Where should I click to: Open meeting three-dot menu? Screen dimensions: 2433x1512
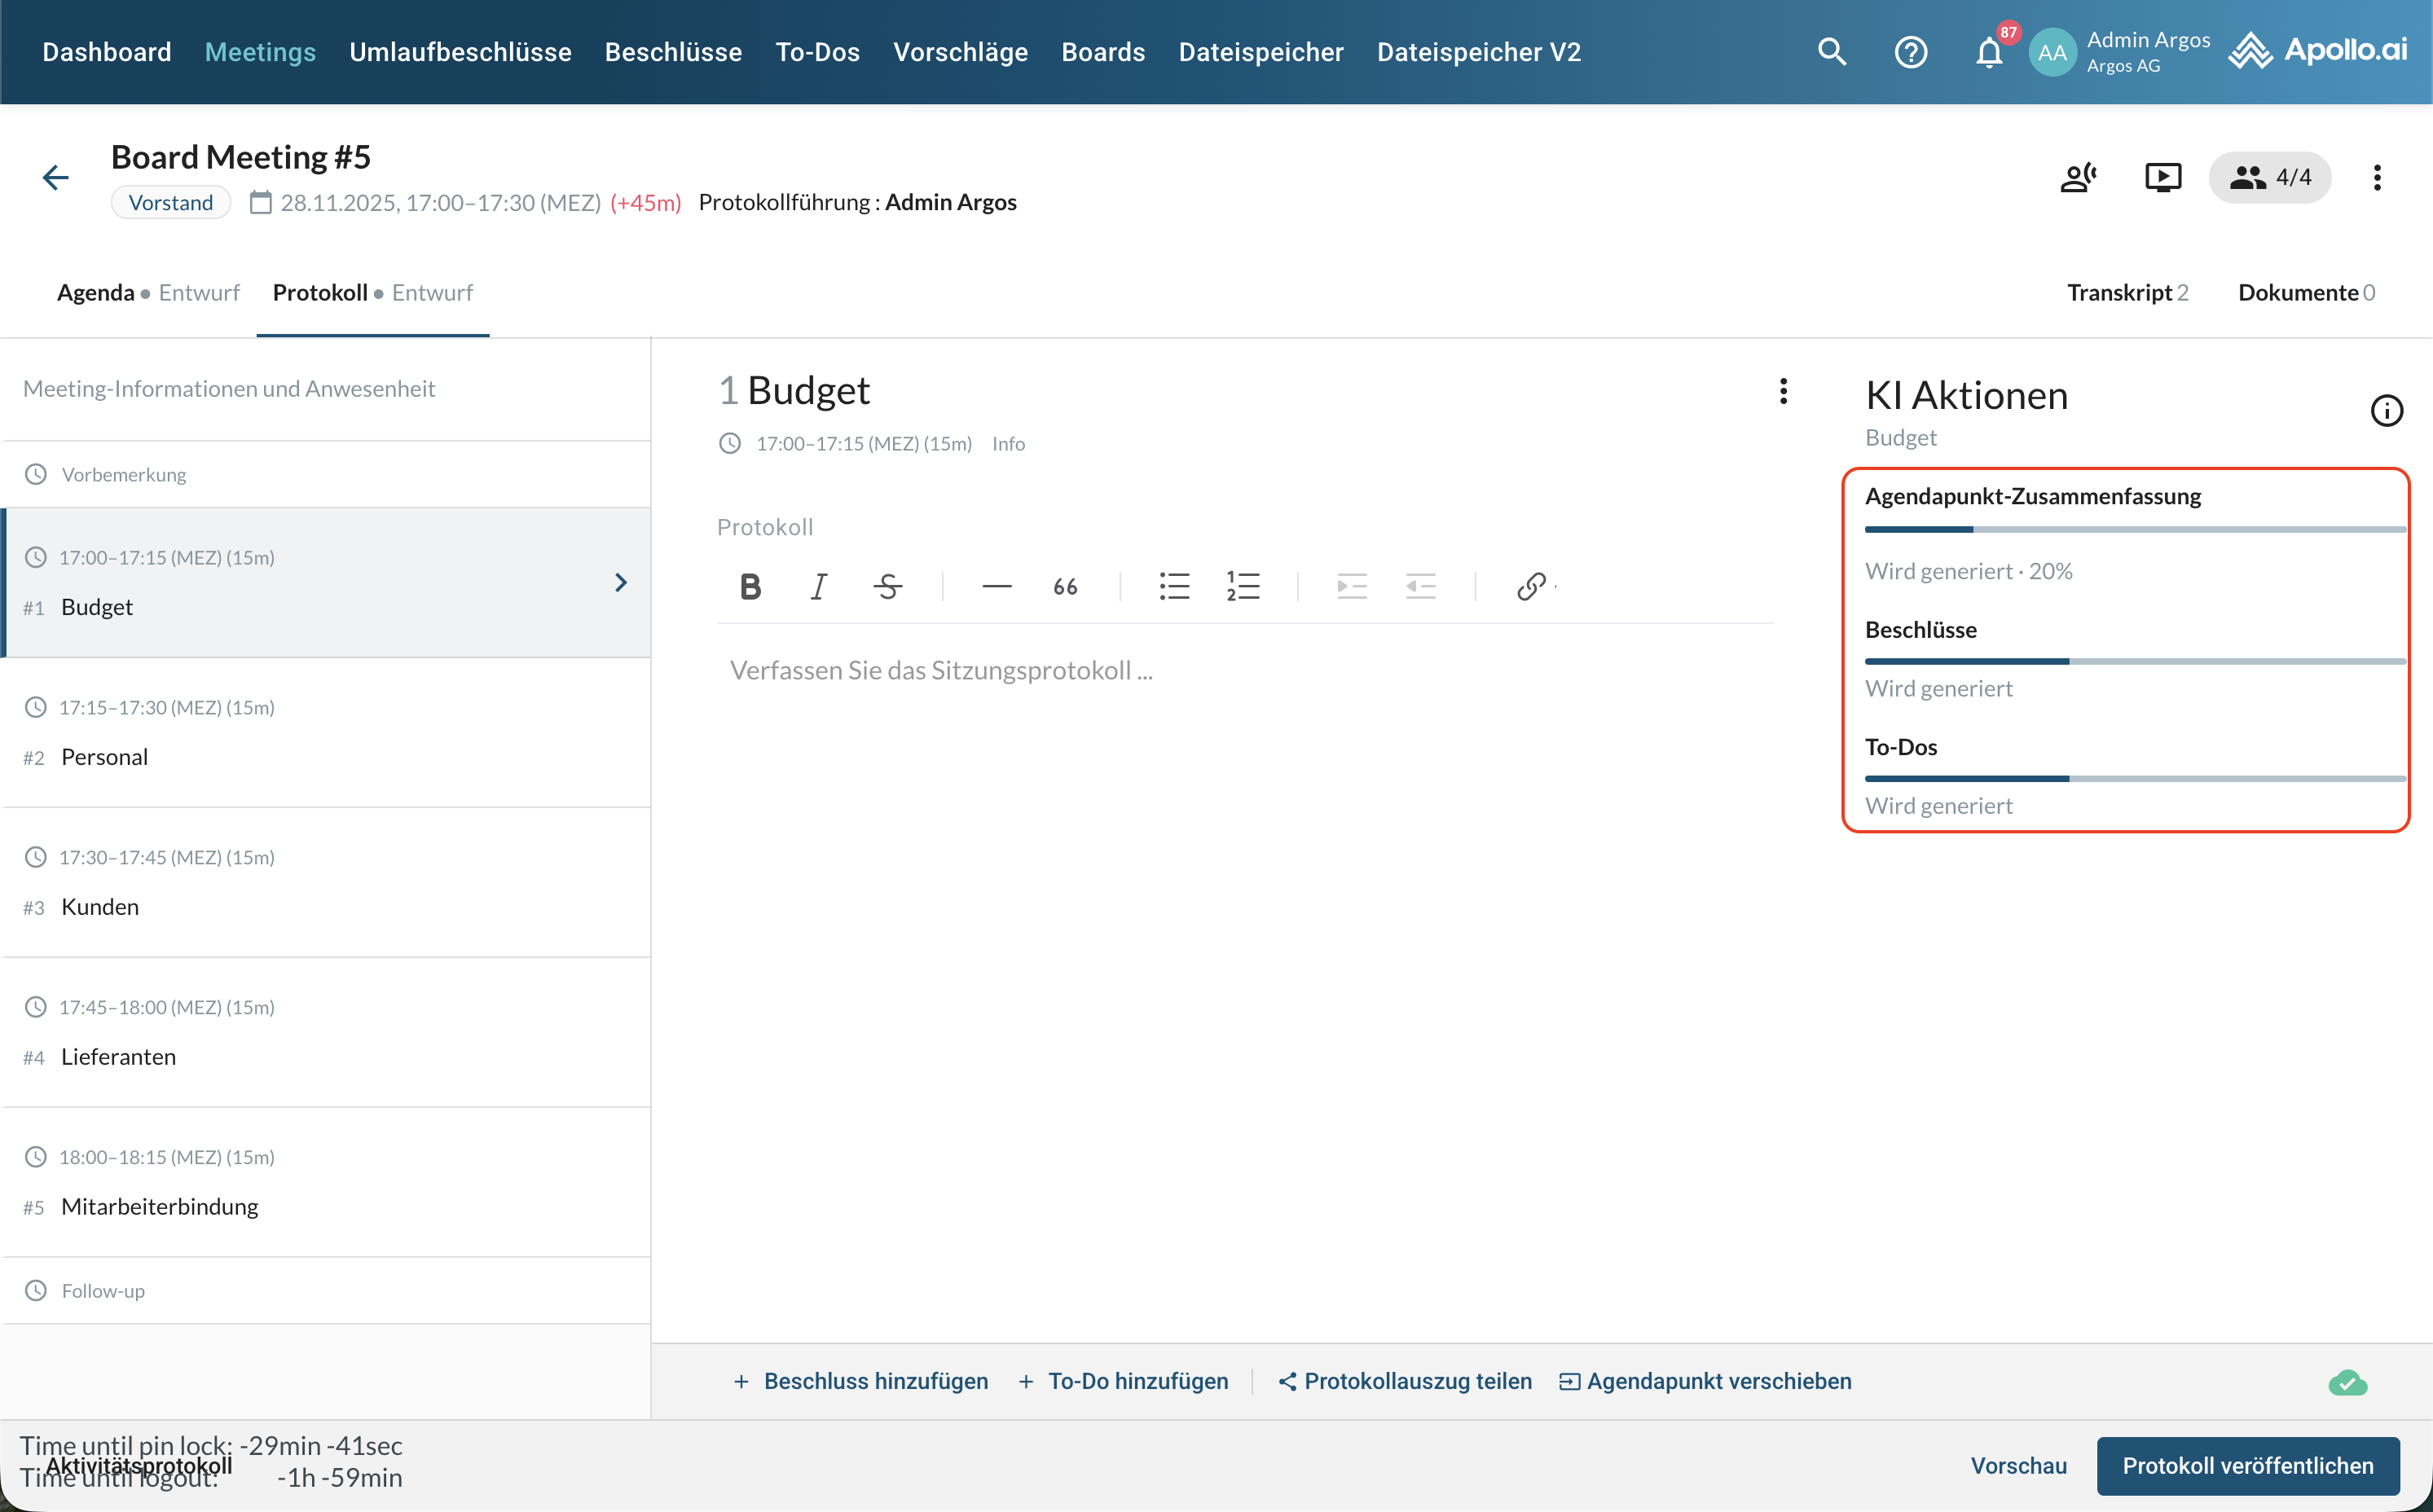click(2377, 178)
